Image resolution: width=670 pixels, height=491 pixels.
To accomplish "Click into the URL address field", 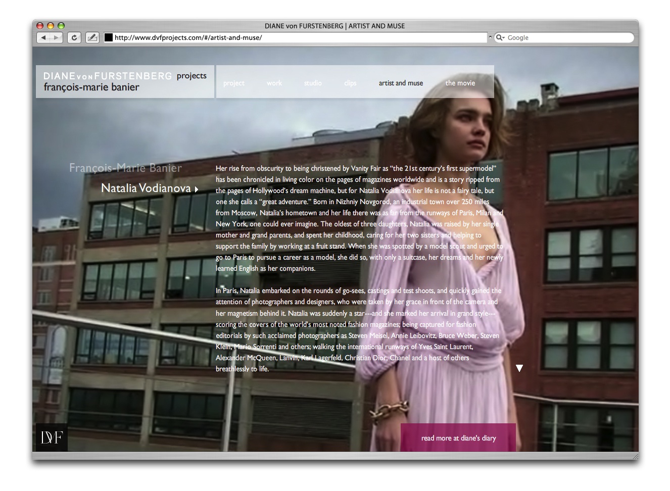I will [x=298, y=37].
